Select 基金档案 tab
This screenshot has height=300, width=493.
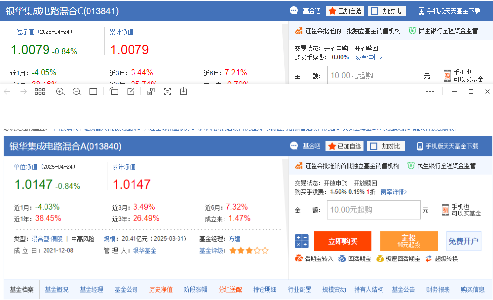[22, 289]
